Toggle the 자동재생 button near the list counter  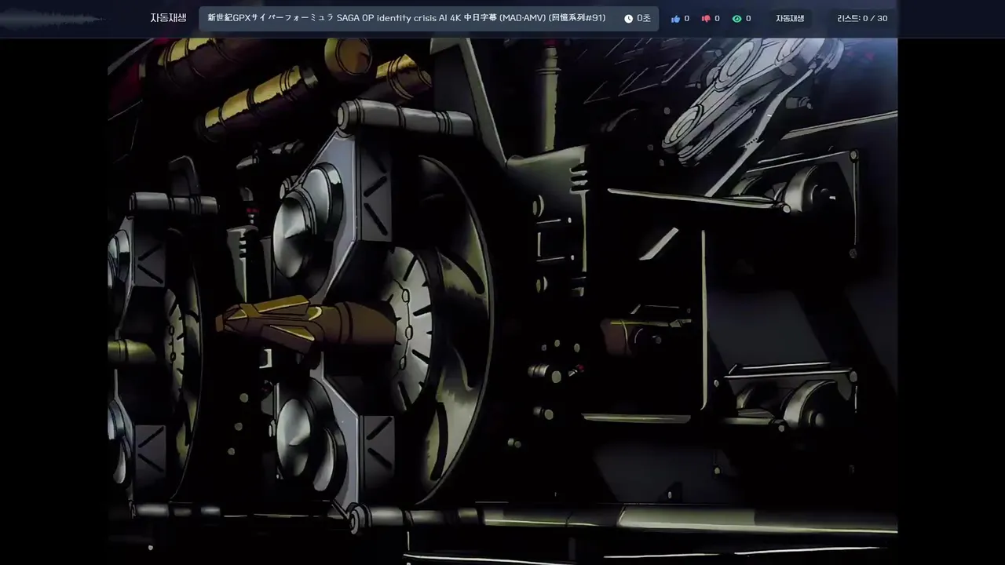point(790,19)
